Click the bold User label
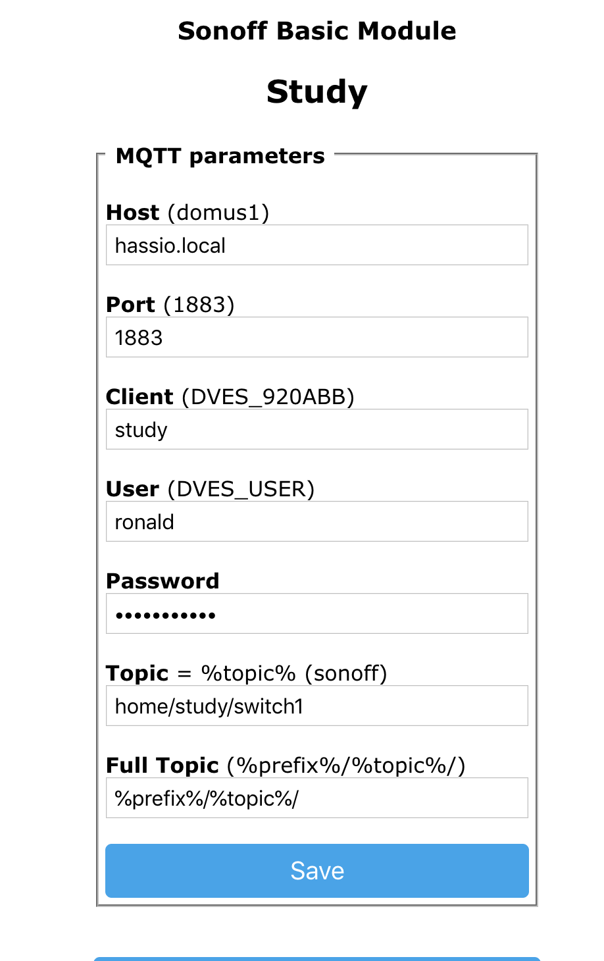Image resolution: width=604 pixels, height=961 pixels. coord(132,489)
